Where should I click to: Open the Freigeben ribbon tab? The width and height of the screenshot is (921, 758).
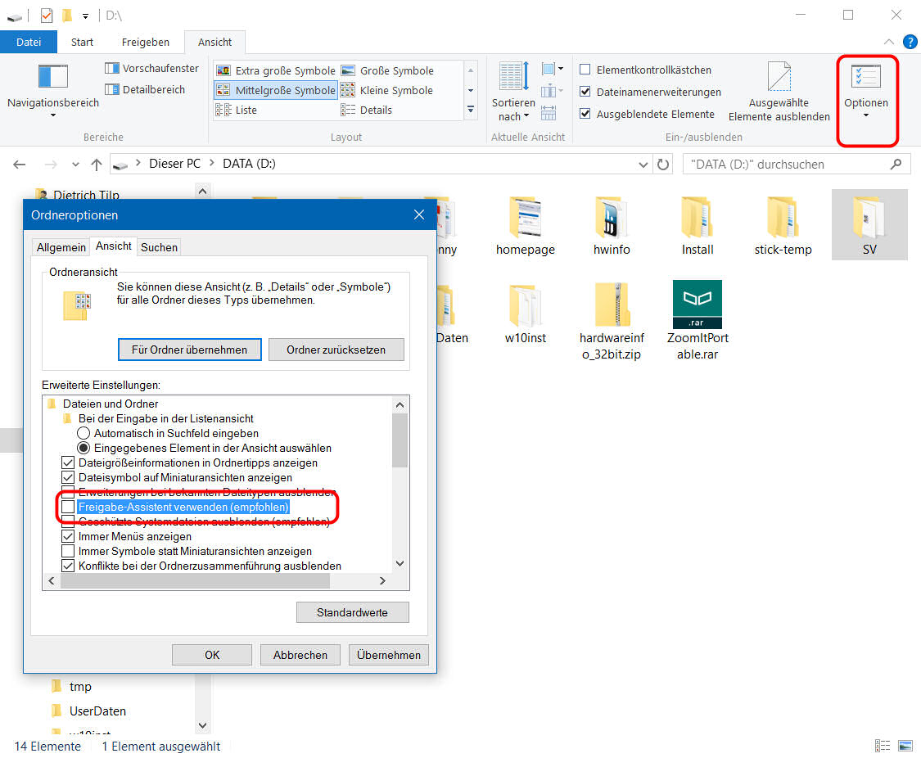tap(146, 42)
